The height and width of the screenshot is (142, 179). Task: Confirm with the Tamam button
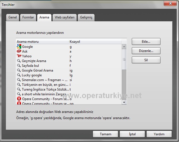click(x=105, y=134)
